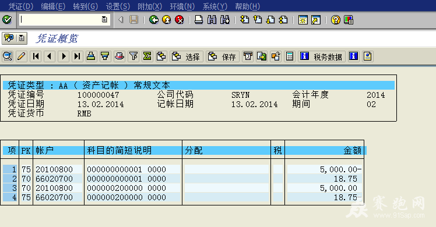Click the Sigma total icon
Screen dimensions: 436x227
point(147,56)
